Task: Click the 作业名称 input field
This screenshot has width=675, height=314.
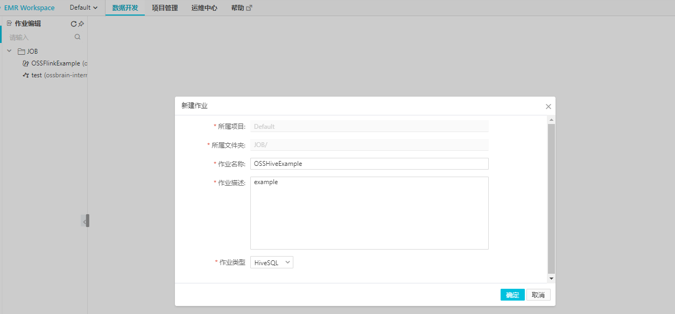Action: (x=369, y=164)
